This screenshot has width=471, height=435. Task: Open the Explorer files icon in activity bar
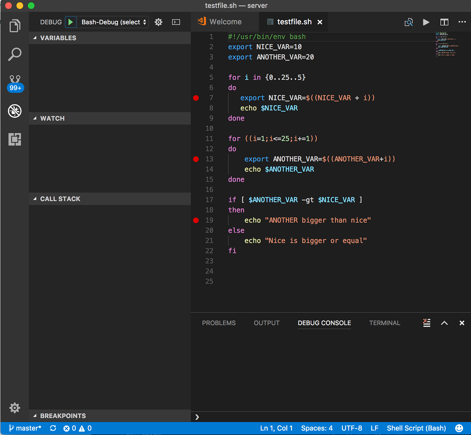coord(15,26)
